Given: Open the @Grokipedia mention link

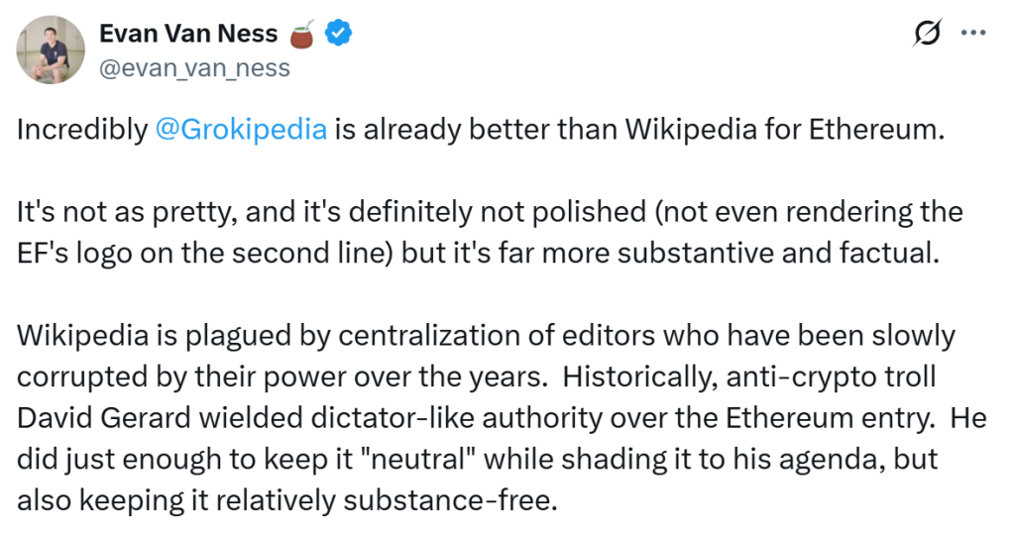Looking at the screenshot, I should coord(241,130).
